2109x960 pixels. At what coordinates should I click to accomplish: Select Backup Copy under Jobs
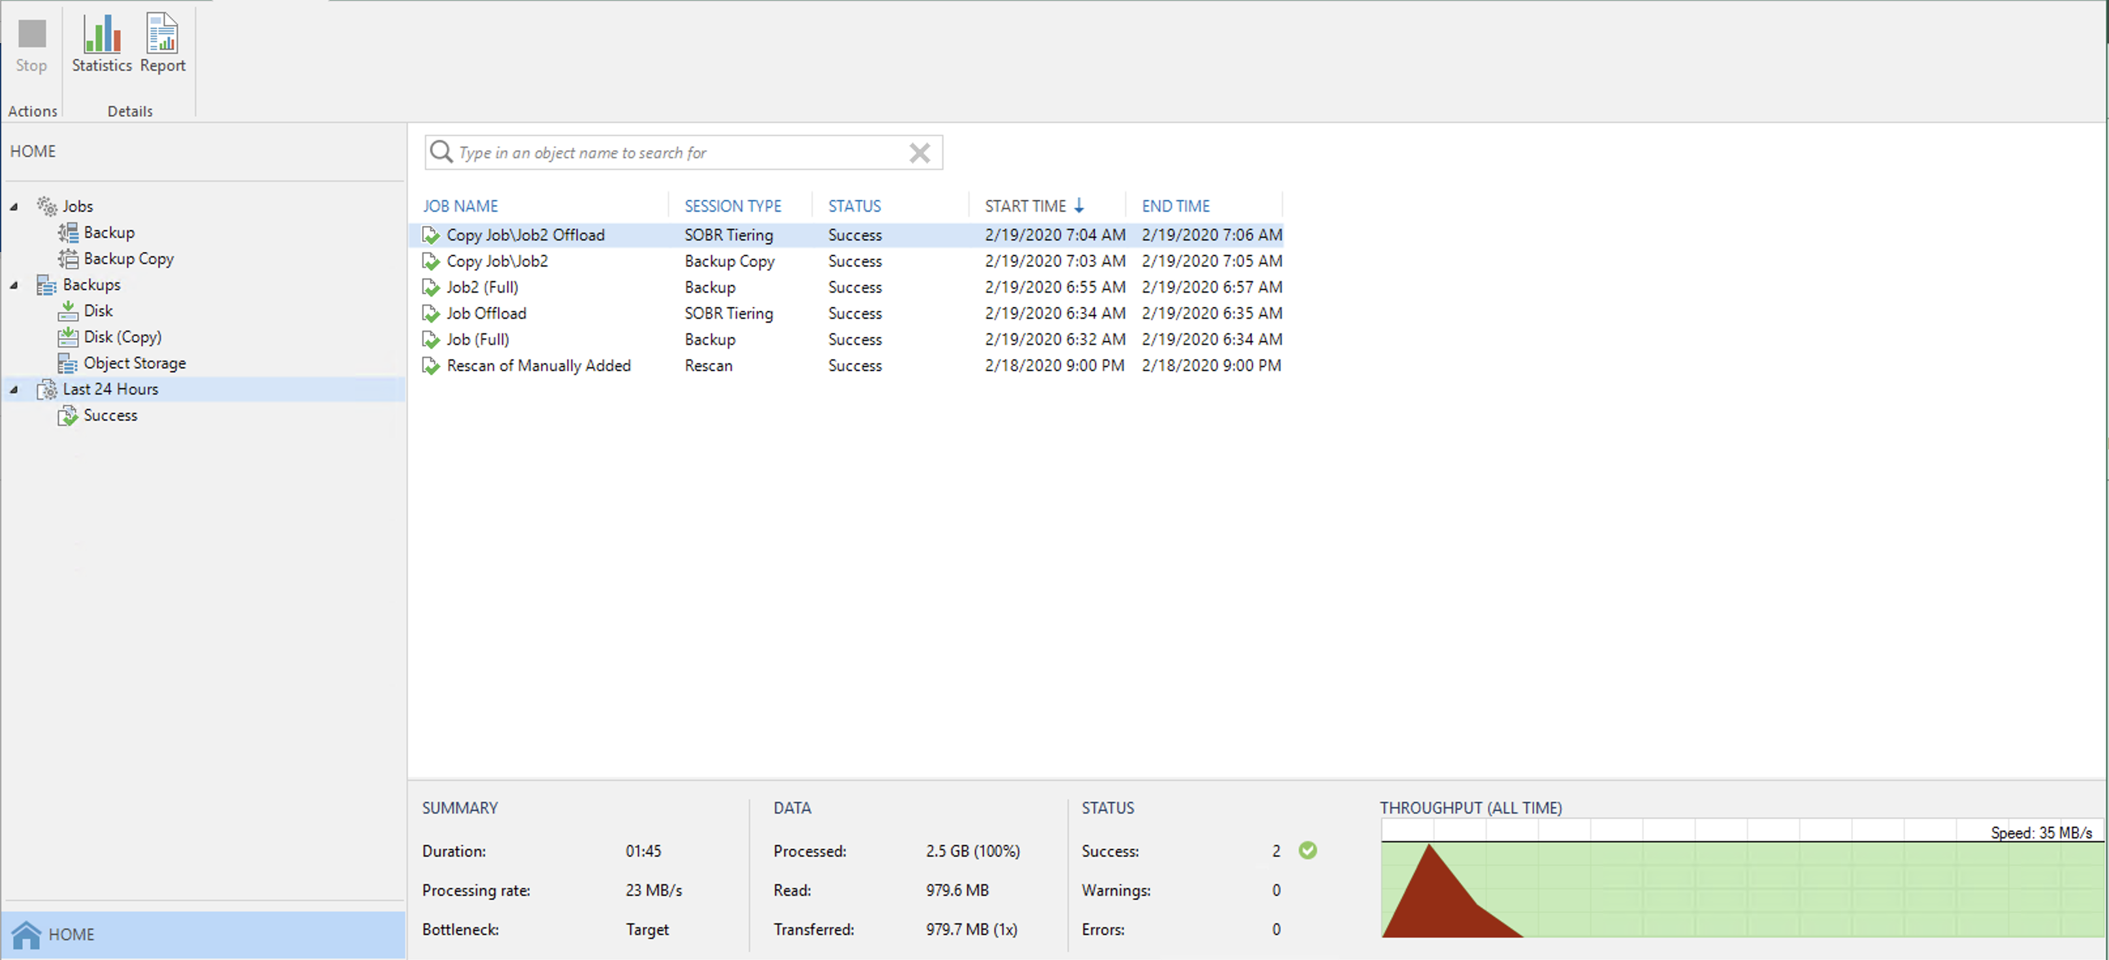[x=129, y=259]
